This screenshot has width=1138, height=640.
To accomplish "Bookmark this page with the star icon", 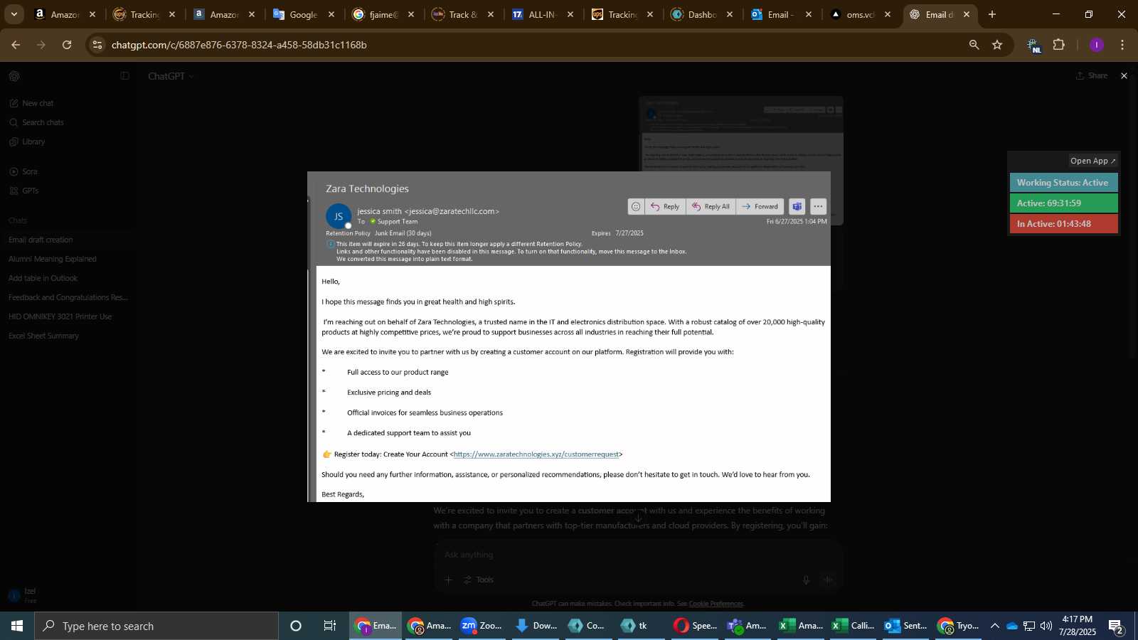I will click(997, 45).
